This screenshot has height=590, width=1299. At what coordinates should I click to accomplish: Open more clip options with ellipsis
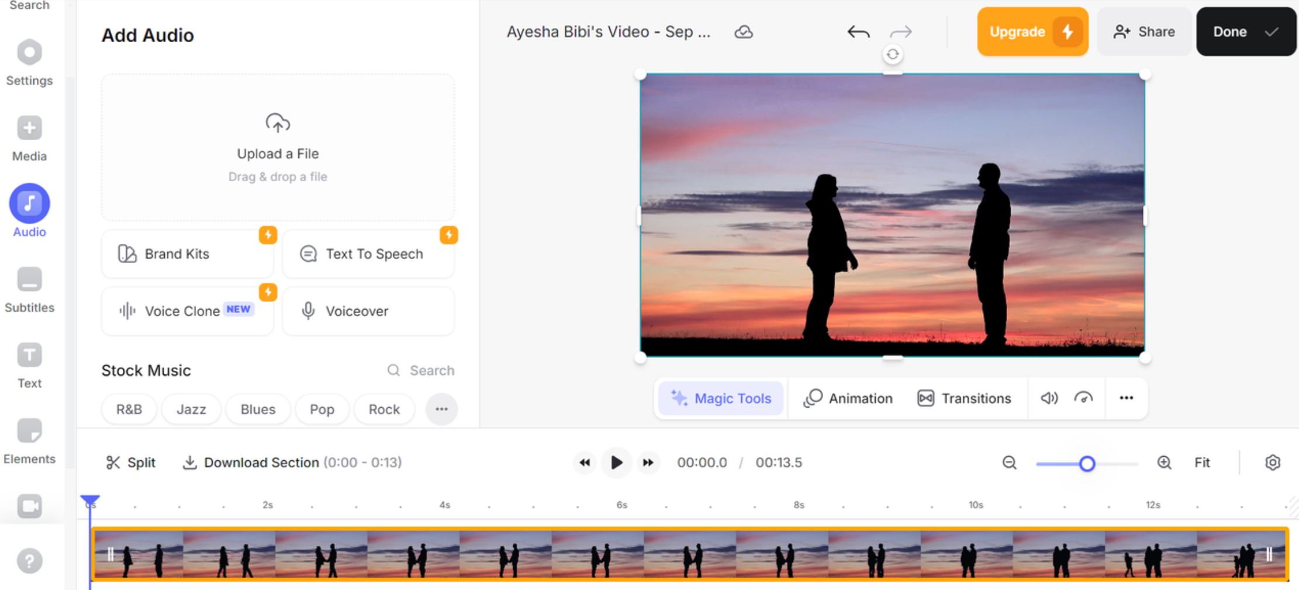[x=1127, y=398]
